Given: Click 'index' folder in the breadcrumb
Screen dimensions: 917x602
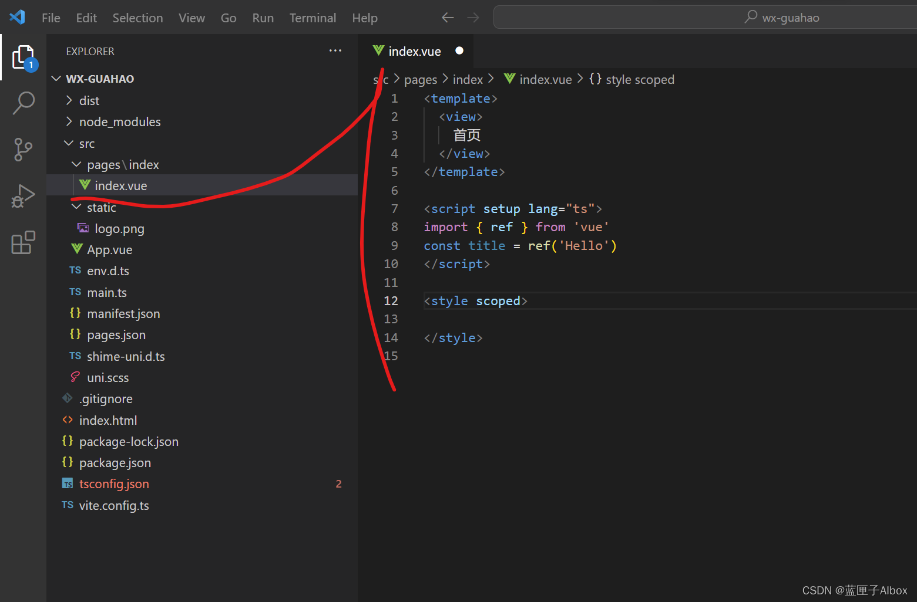Looking at the screenshot, I should [x=468, y=79].
